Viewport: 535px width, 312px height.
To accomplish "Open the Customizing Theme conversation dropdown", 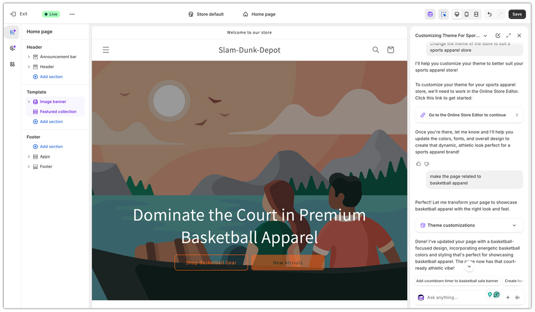I will 485,35.
